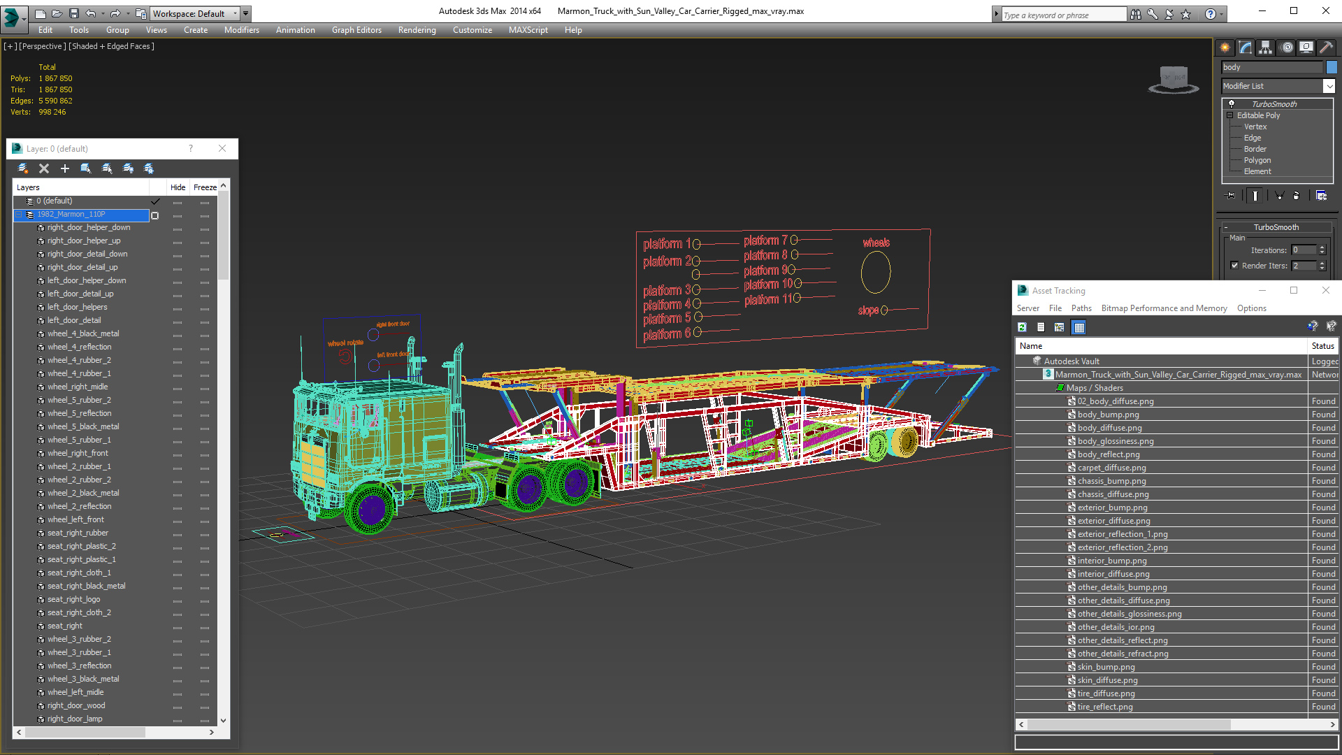Toggle Hide for 0 (default) layer

pyautogui.click(x=178, y=201)
